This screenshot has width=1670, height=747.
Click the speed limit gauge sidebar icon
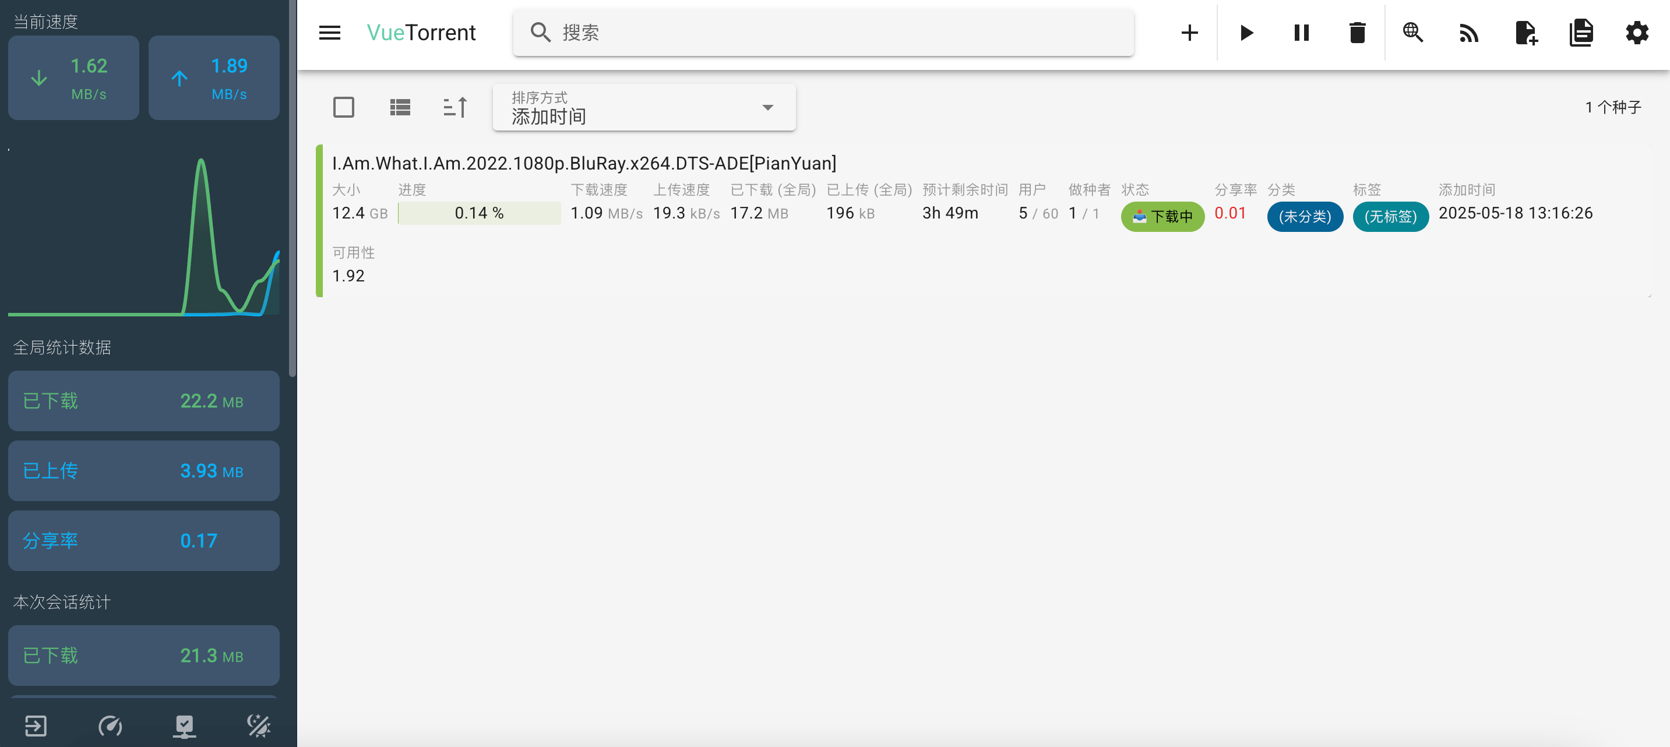pos(110,725)
